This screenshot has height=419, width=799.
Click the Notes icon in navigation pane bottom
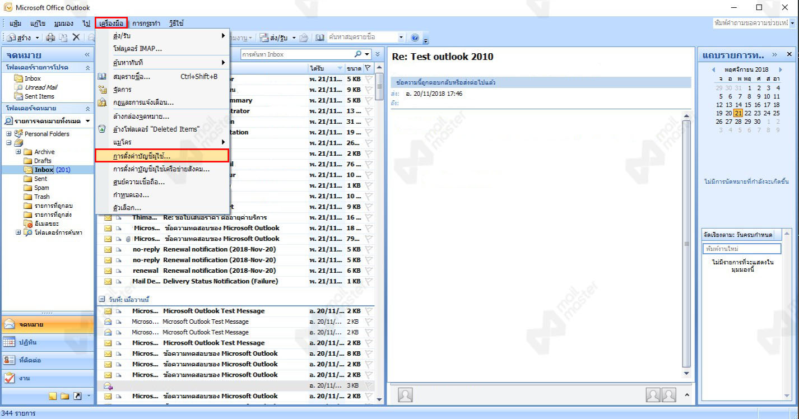53,396
